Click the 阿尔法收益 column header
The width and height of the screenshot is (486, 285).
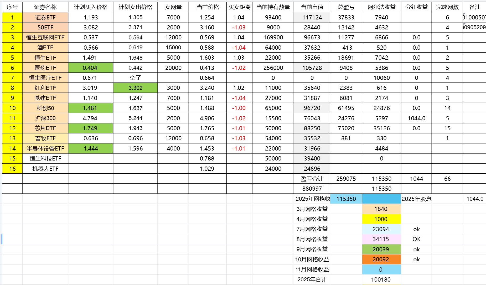click(x=381, y=7)
